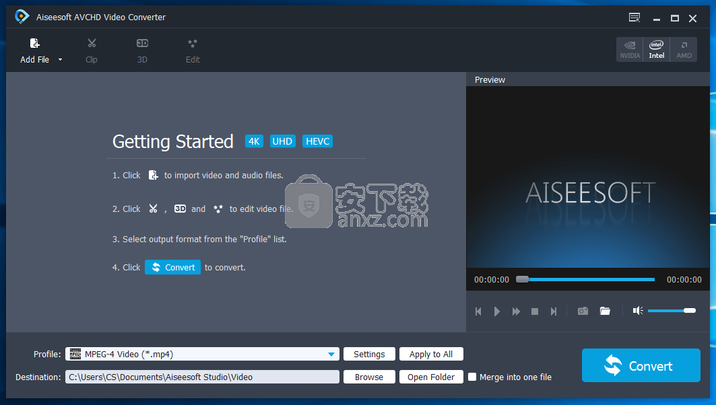Viewport: 716px width, 405px height.
Task: Skip to next file in preview
Action: pos(554,311)
